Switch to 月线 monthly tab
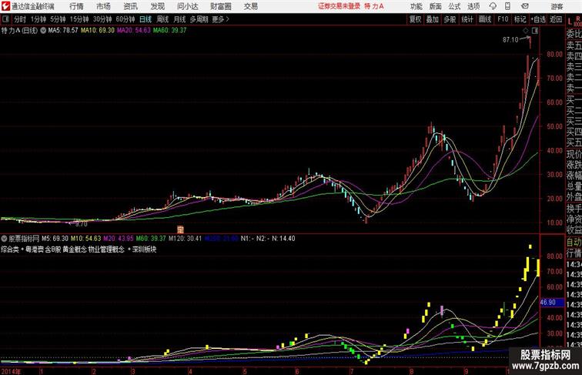 point(179,19)
